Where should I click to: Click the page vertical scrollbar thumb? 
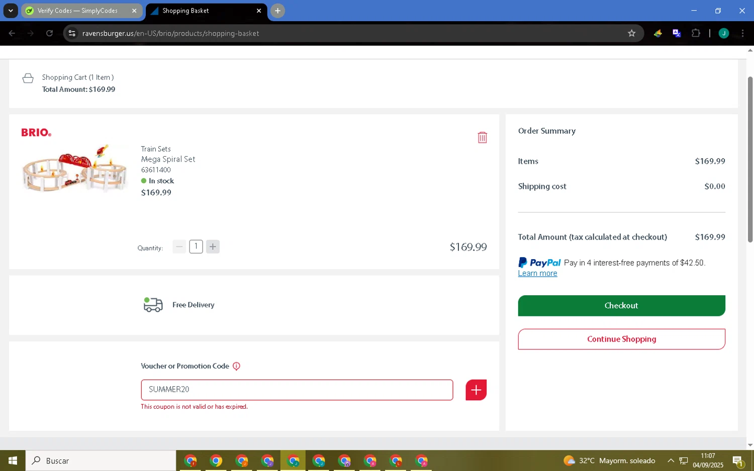(750, 159)
